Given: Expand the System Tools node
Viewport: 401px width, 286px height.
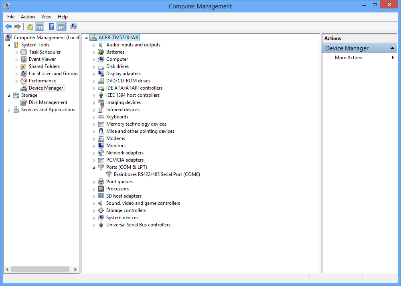Looking at the screenshot, I should [x=9, y=44].
